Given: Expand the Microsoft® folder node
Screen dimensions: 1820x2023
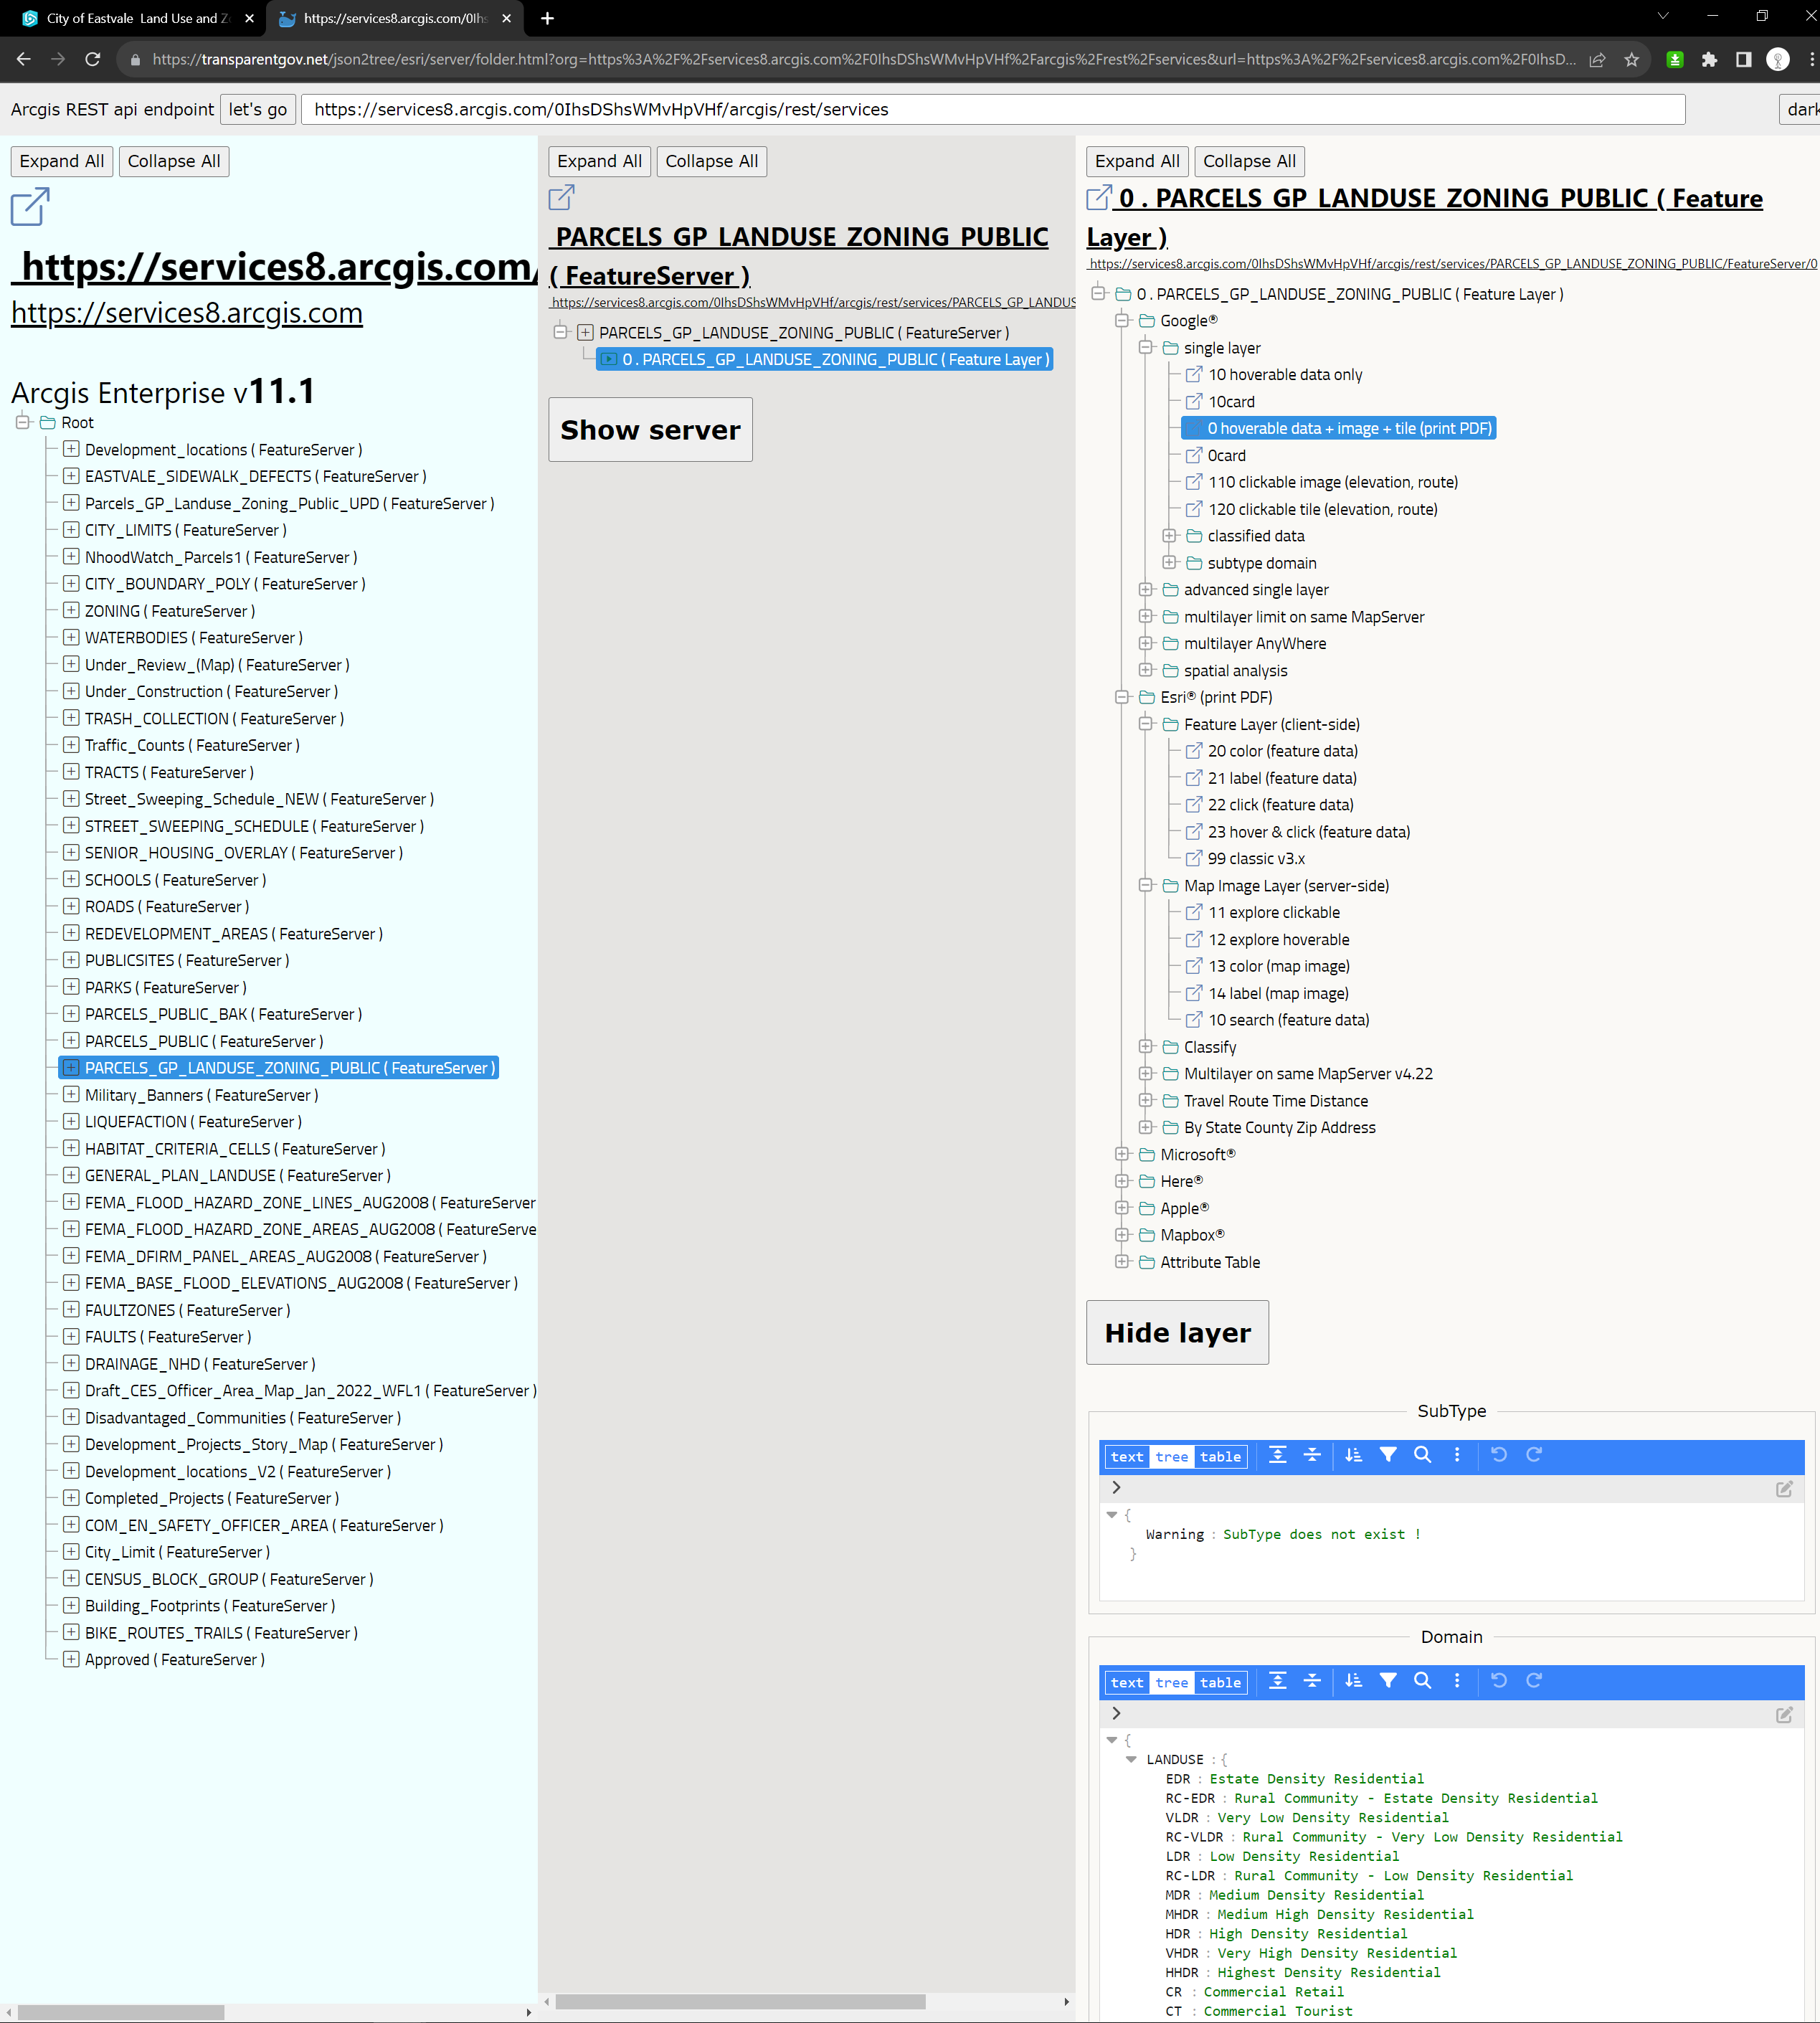Looking at the screenshot, I should 1122,1154.
